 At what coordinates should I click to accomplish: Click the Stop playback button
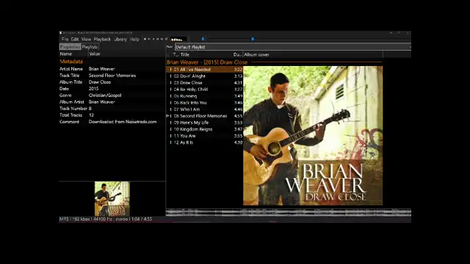click(x=145, y=39)
